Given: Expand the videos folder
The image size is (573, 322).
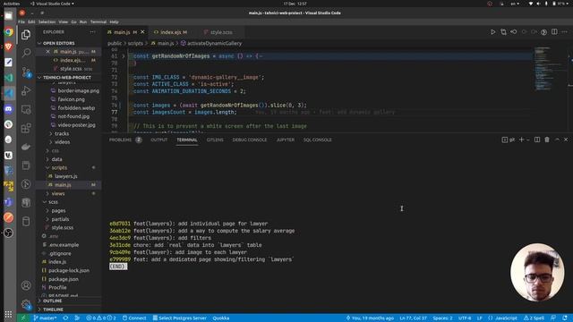Looking at the screenshot, I should [x=62, y=142].
